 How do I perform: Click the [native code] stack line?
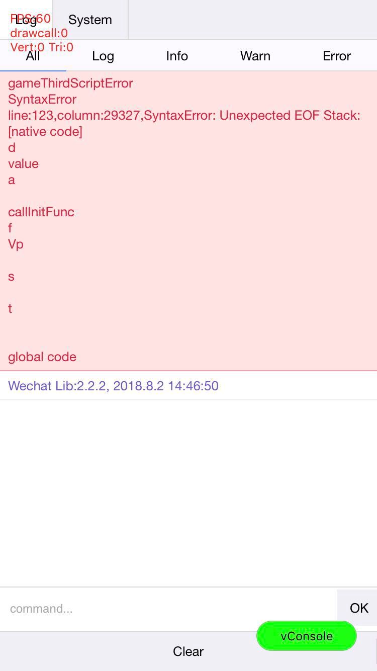45,131
